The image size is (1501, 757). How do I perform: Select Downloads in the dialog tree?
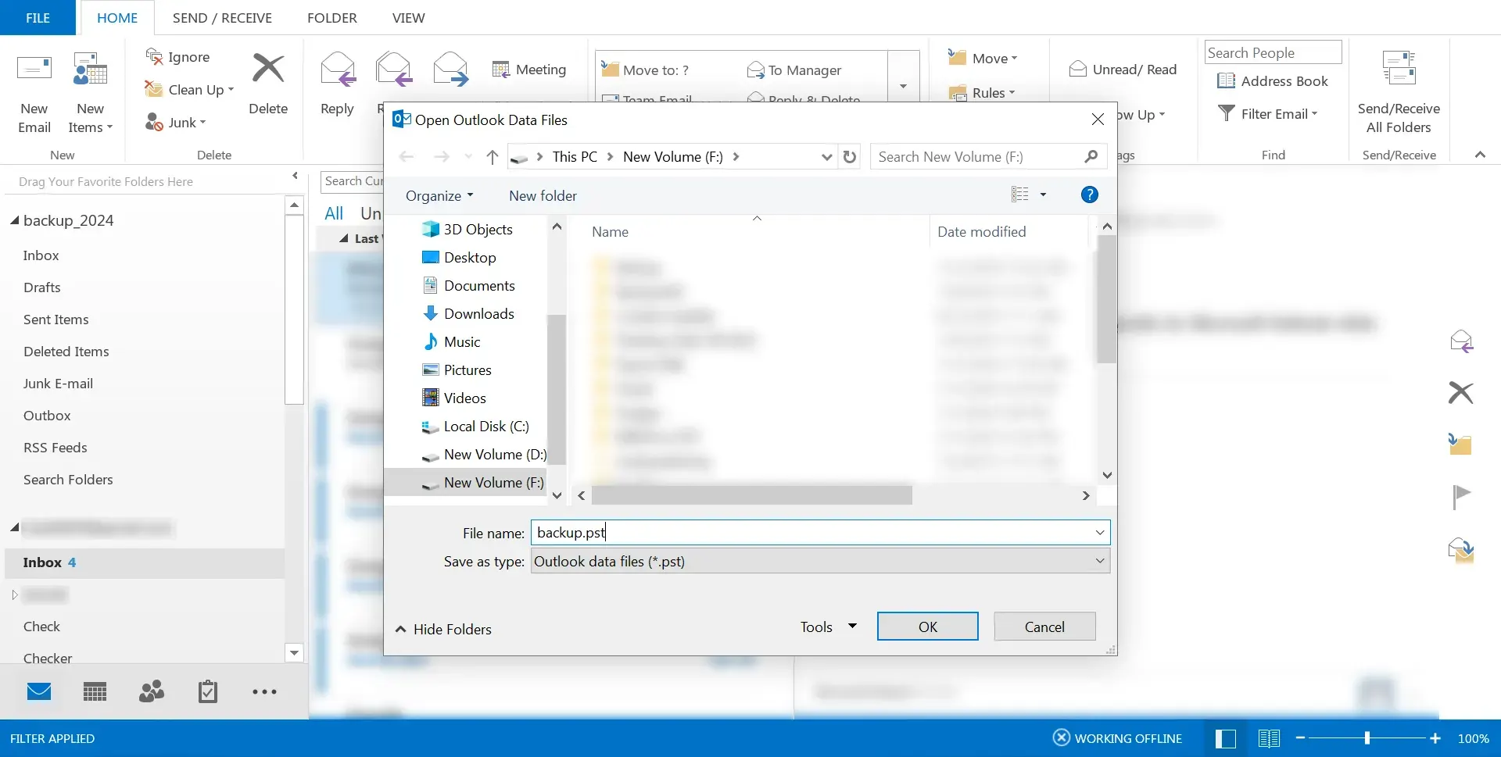click(467, 313)
